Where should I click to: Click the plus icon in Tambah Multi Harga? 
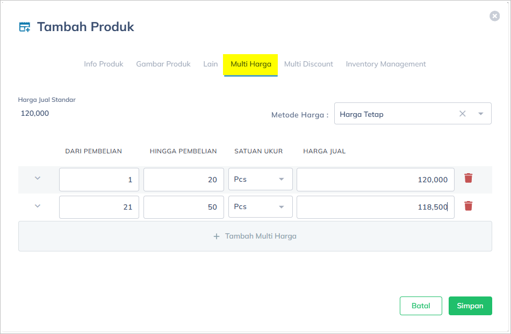217,236
